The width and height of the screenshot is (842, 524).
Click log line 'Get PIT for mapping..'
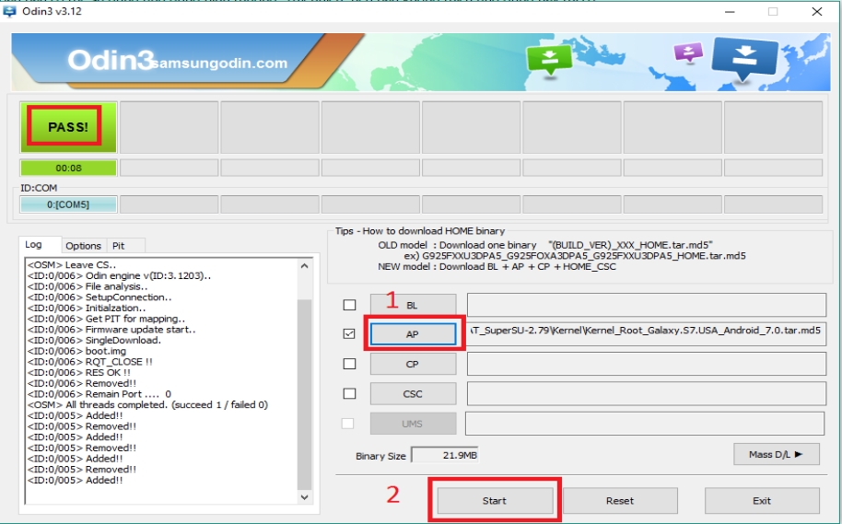pos(106,319)
